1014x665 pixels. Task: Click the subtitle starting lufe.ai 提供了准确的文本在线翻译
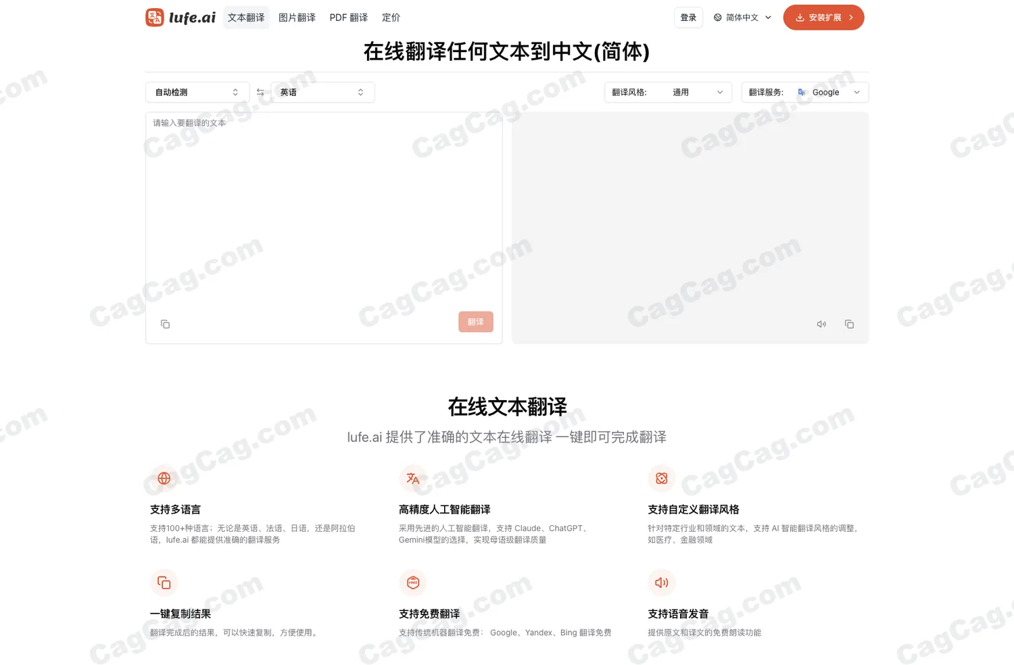point(507,437)
